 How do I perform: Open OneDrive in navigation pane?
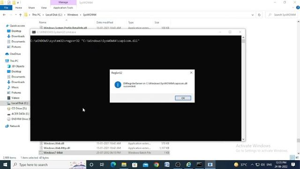click(x=15, y=54)
